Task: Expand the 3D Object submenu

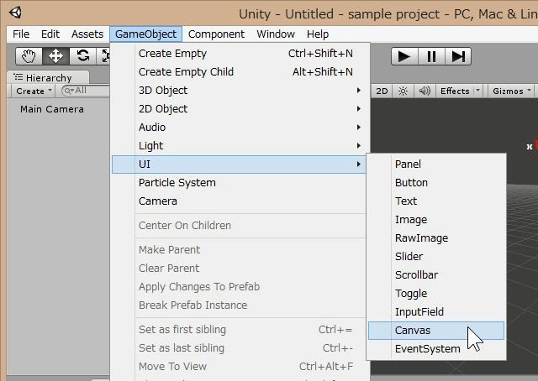Action: point(240,91)
